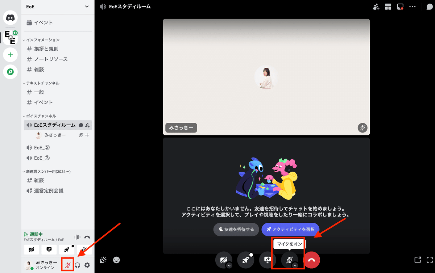The width and height of the screenshot is (435, 273).
Task: Start activity with rocket in call bar
Action: [x=246, y=260]
